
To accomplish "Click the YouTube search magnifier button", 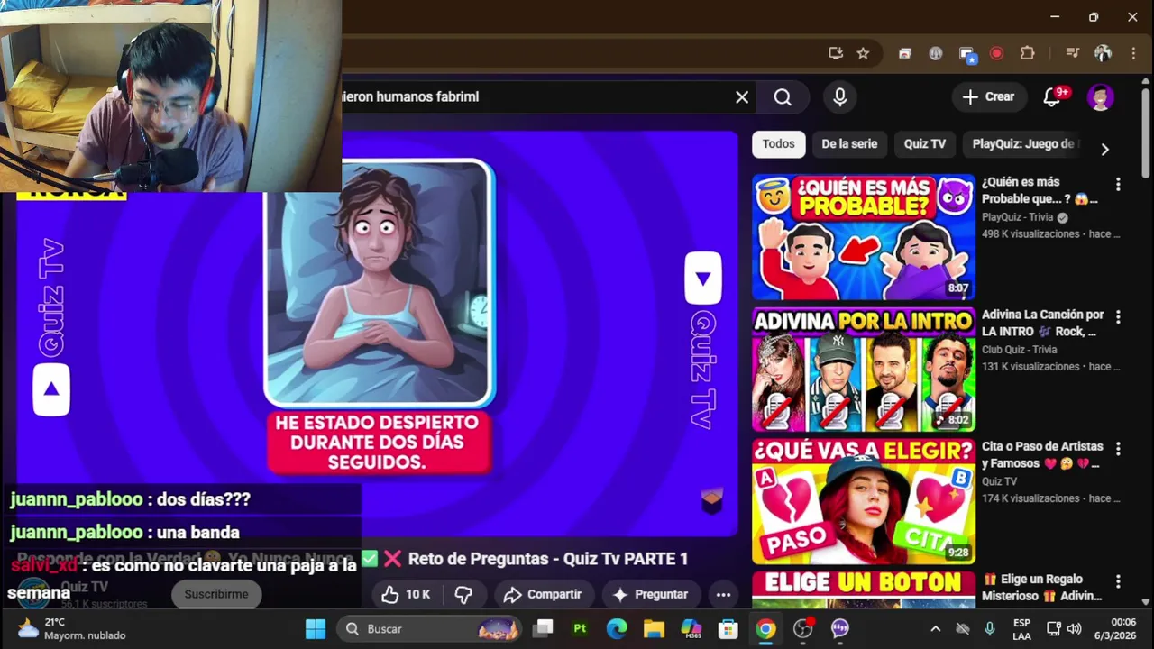I will tap(783, 97).
